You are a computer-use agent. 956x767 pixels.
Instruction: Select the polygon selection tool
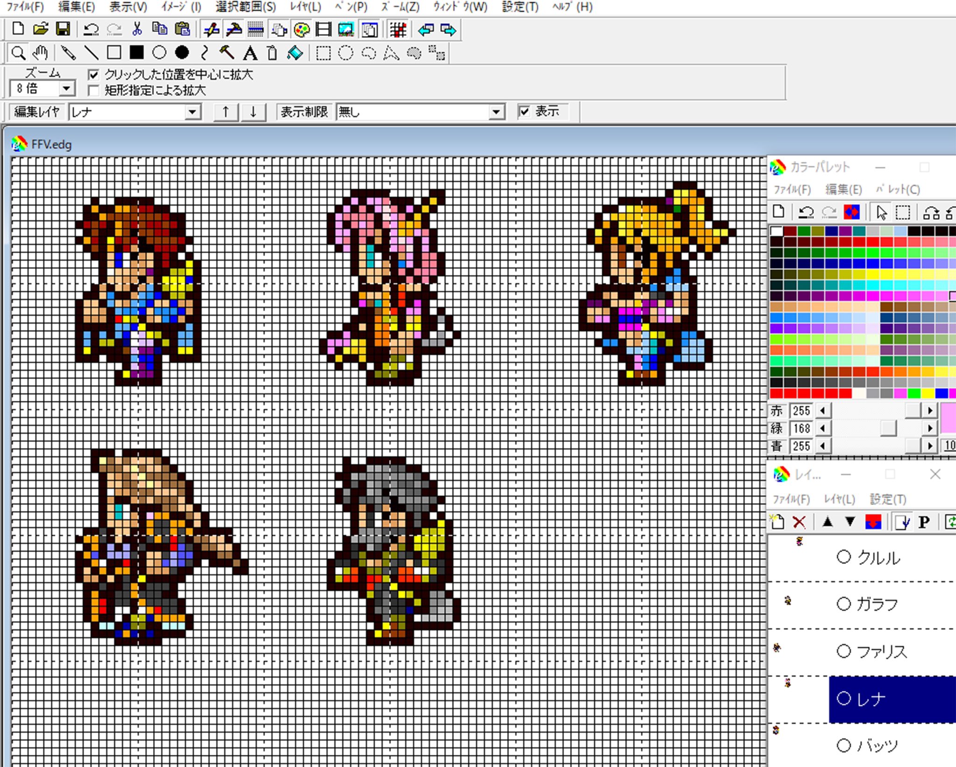(x=391, y=53)
